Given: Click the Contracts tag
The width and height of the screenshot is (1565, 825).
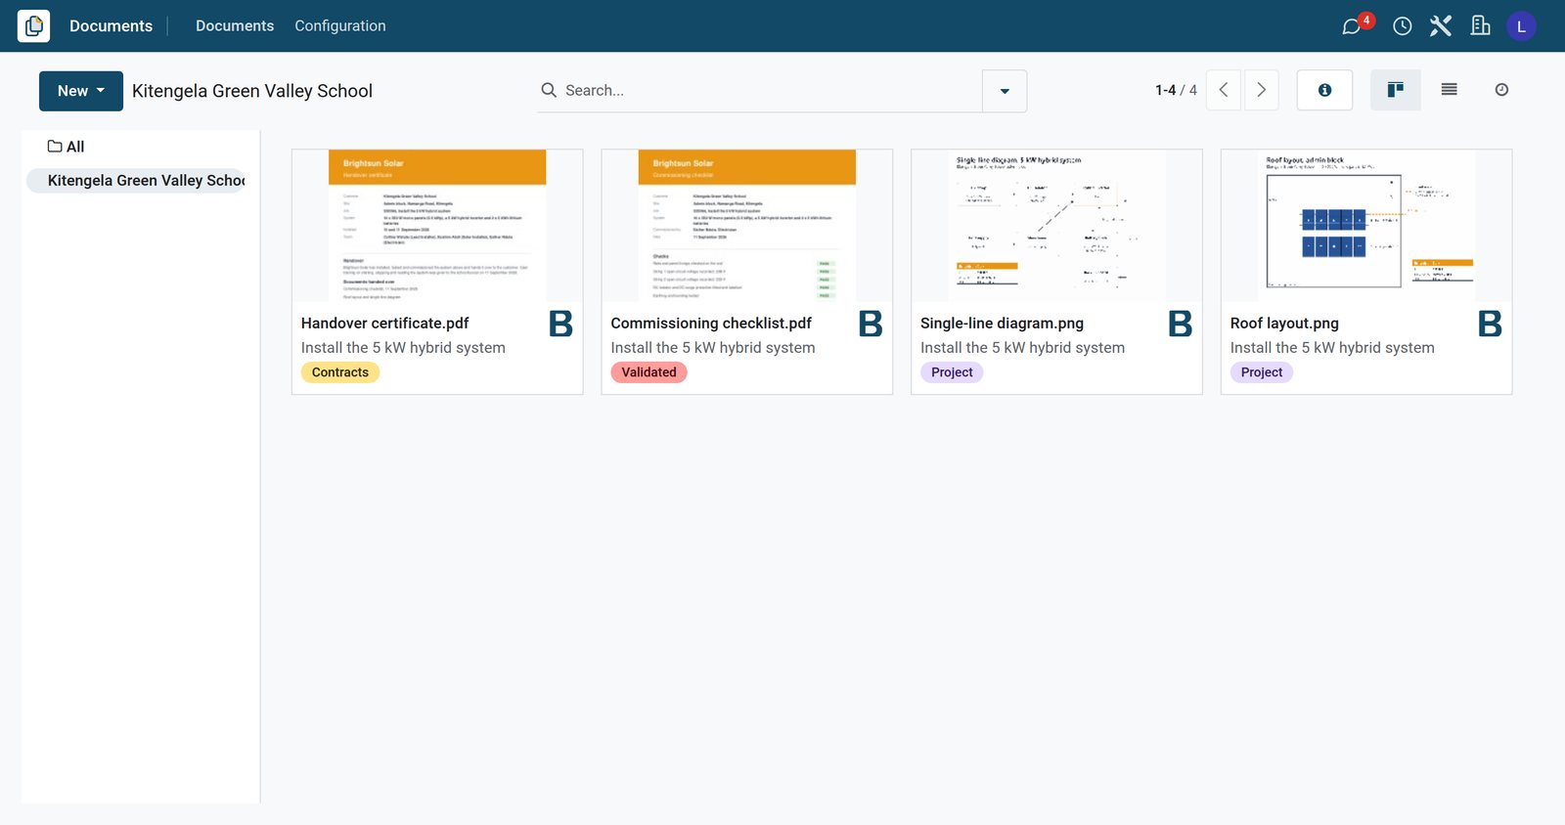Looking at the screenshot, I should pyautogui.click(x=340, y=372).
